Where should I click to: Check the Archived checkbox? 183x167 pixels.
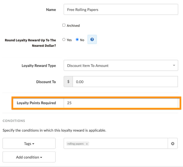click(64, 25)
